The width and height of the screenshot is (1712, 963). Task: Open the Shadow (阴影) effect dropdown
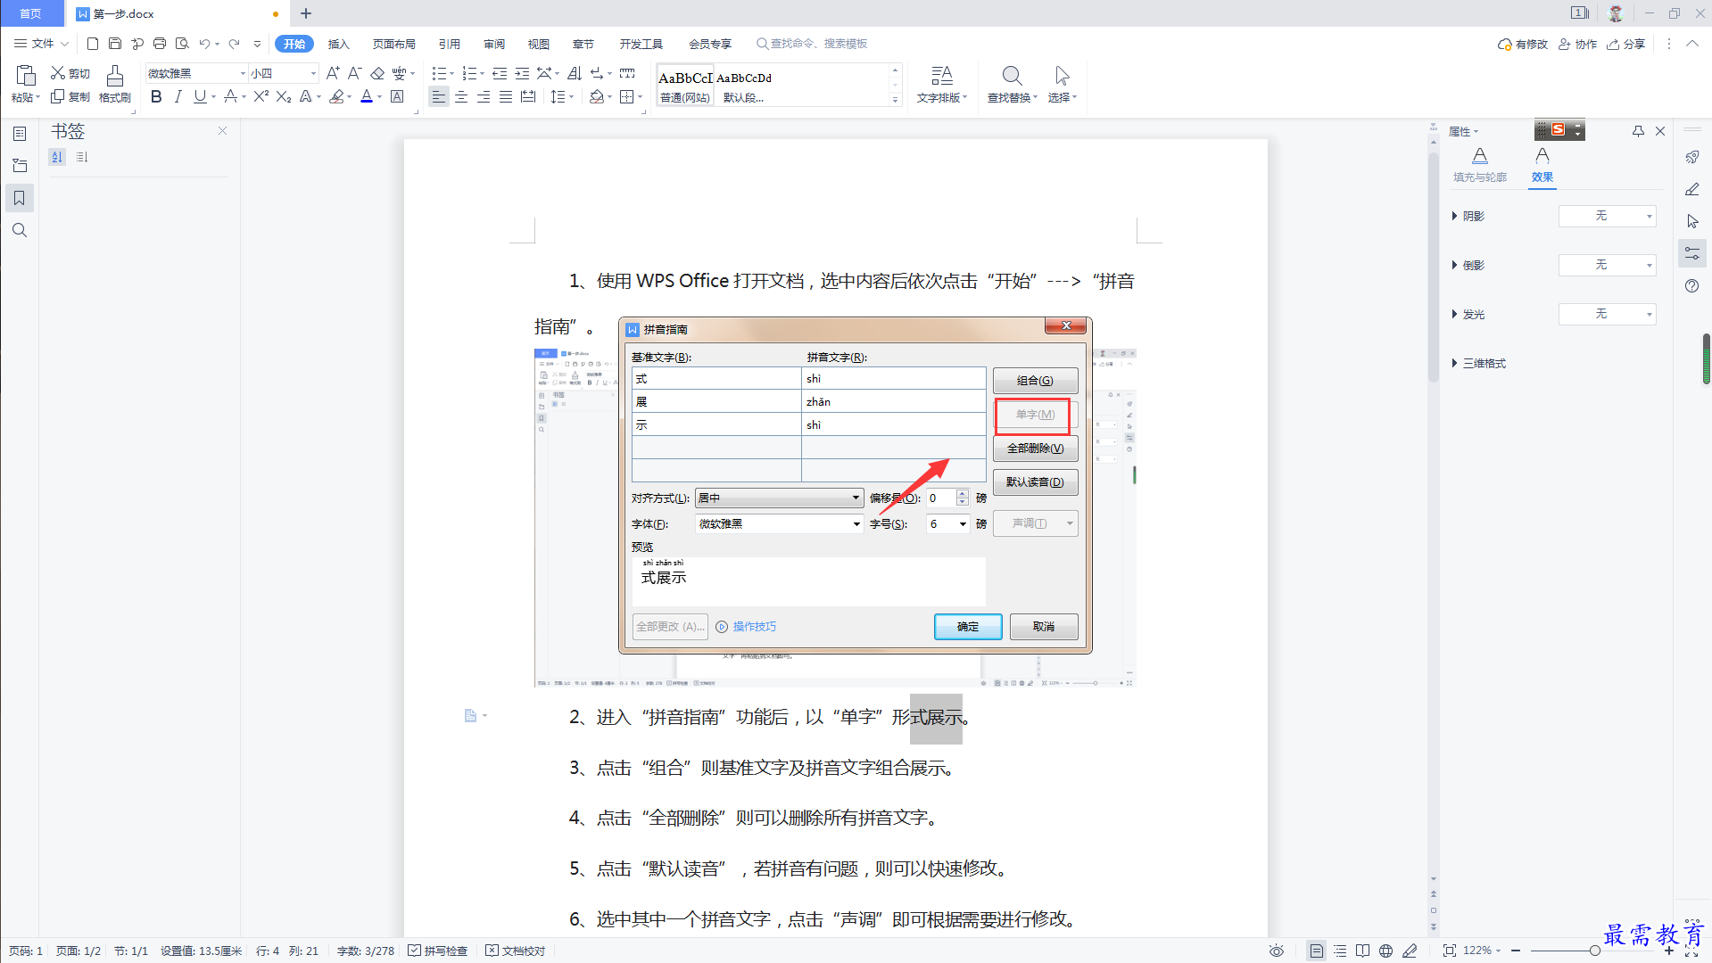(1607, 216)
